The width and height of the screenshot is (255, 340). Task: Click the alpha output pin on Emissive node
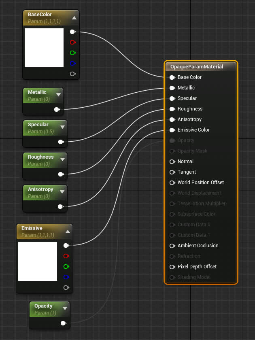(66, 287)
